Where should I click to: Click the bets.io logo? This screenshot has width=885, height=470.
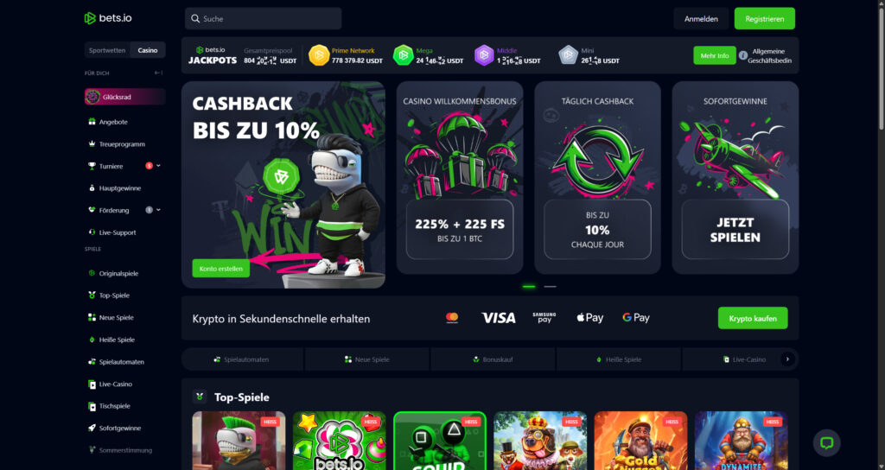(x=108, y=18)
